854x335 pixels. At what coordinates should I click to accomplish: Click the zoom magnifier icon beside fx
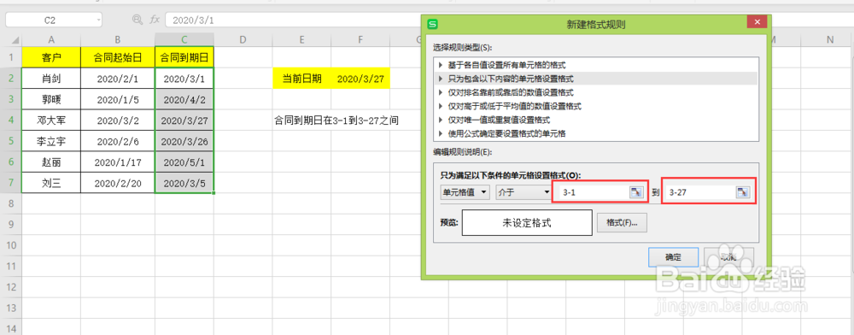(x=137, y=20)
